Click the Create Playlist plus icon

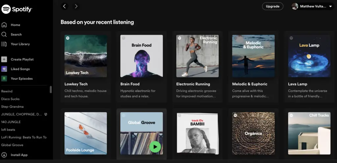pos(4,59)
